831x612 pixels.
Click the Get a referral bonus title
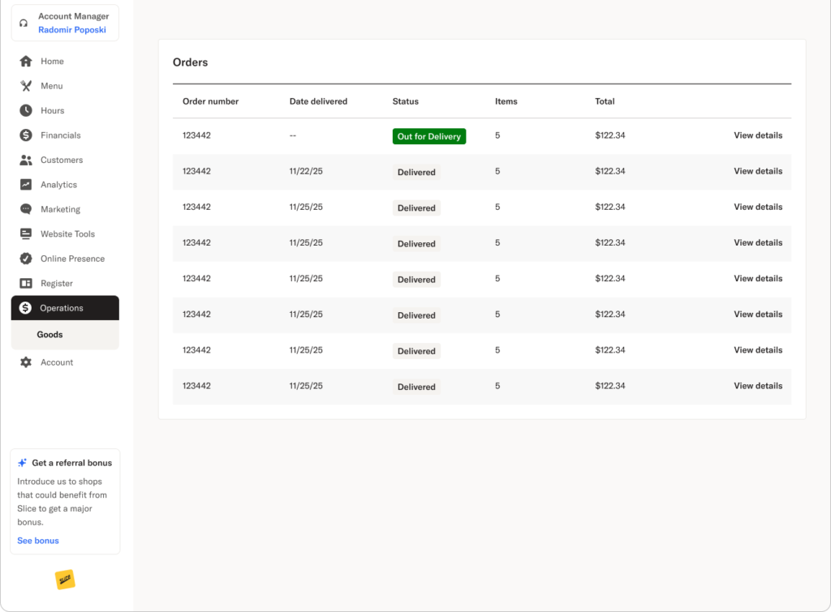[x=72, y=463]
